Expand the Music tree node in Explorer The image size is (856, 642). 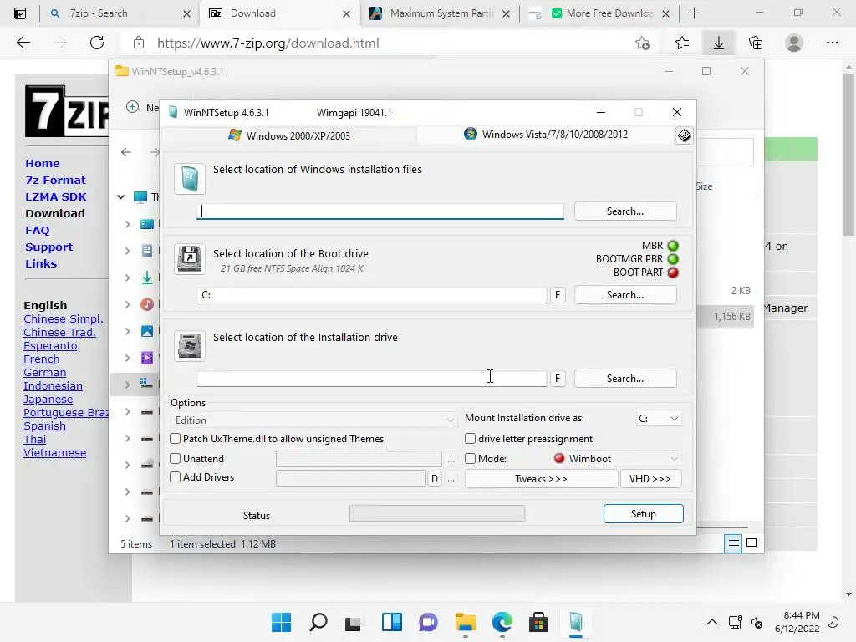[127, 304]
